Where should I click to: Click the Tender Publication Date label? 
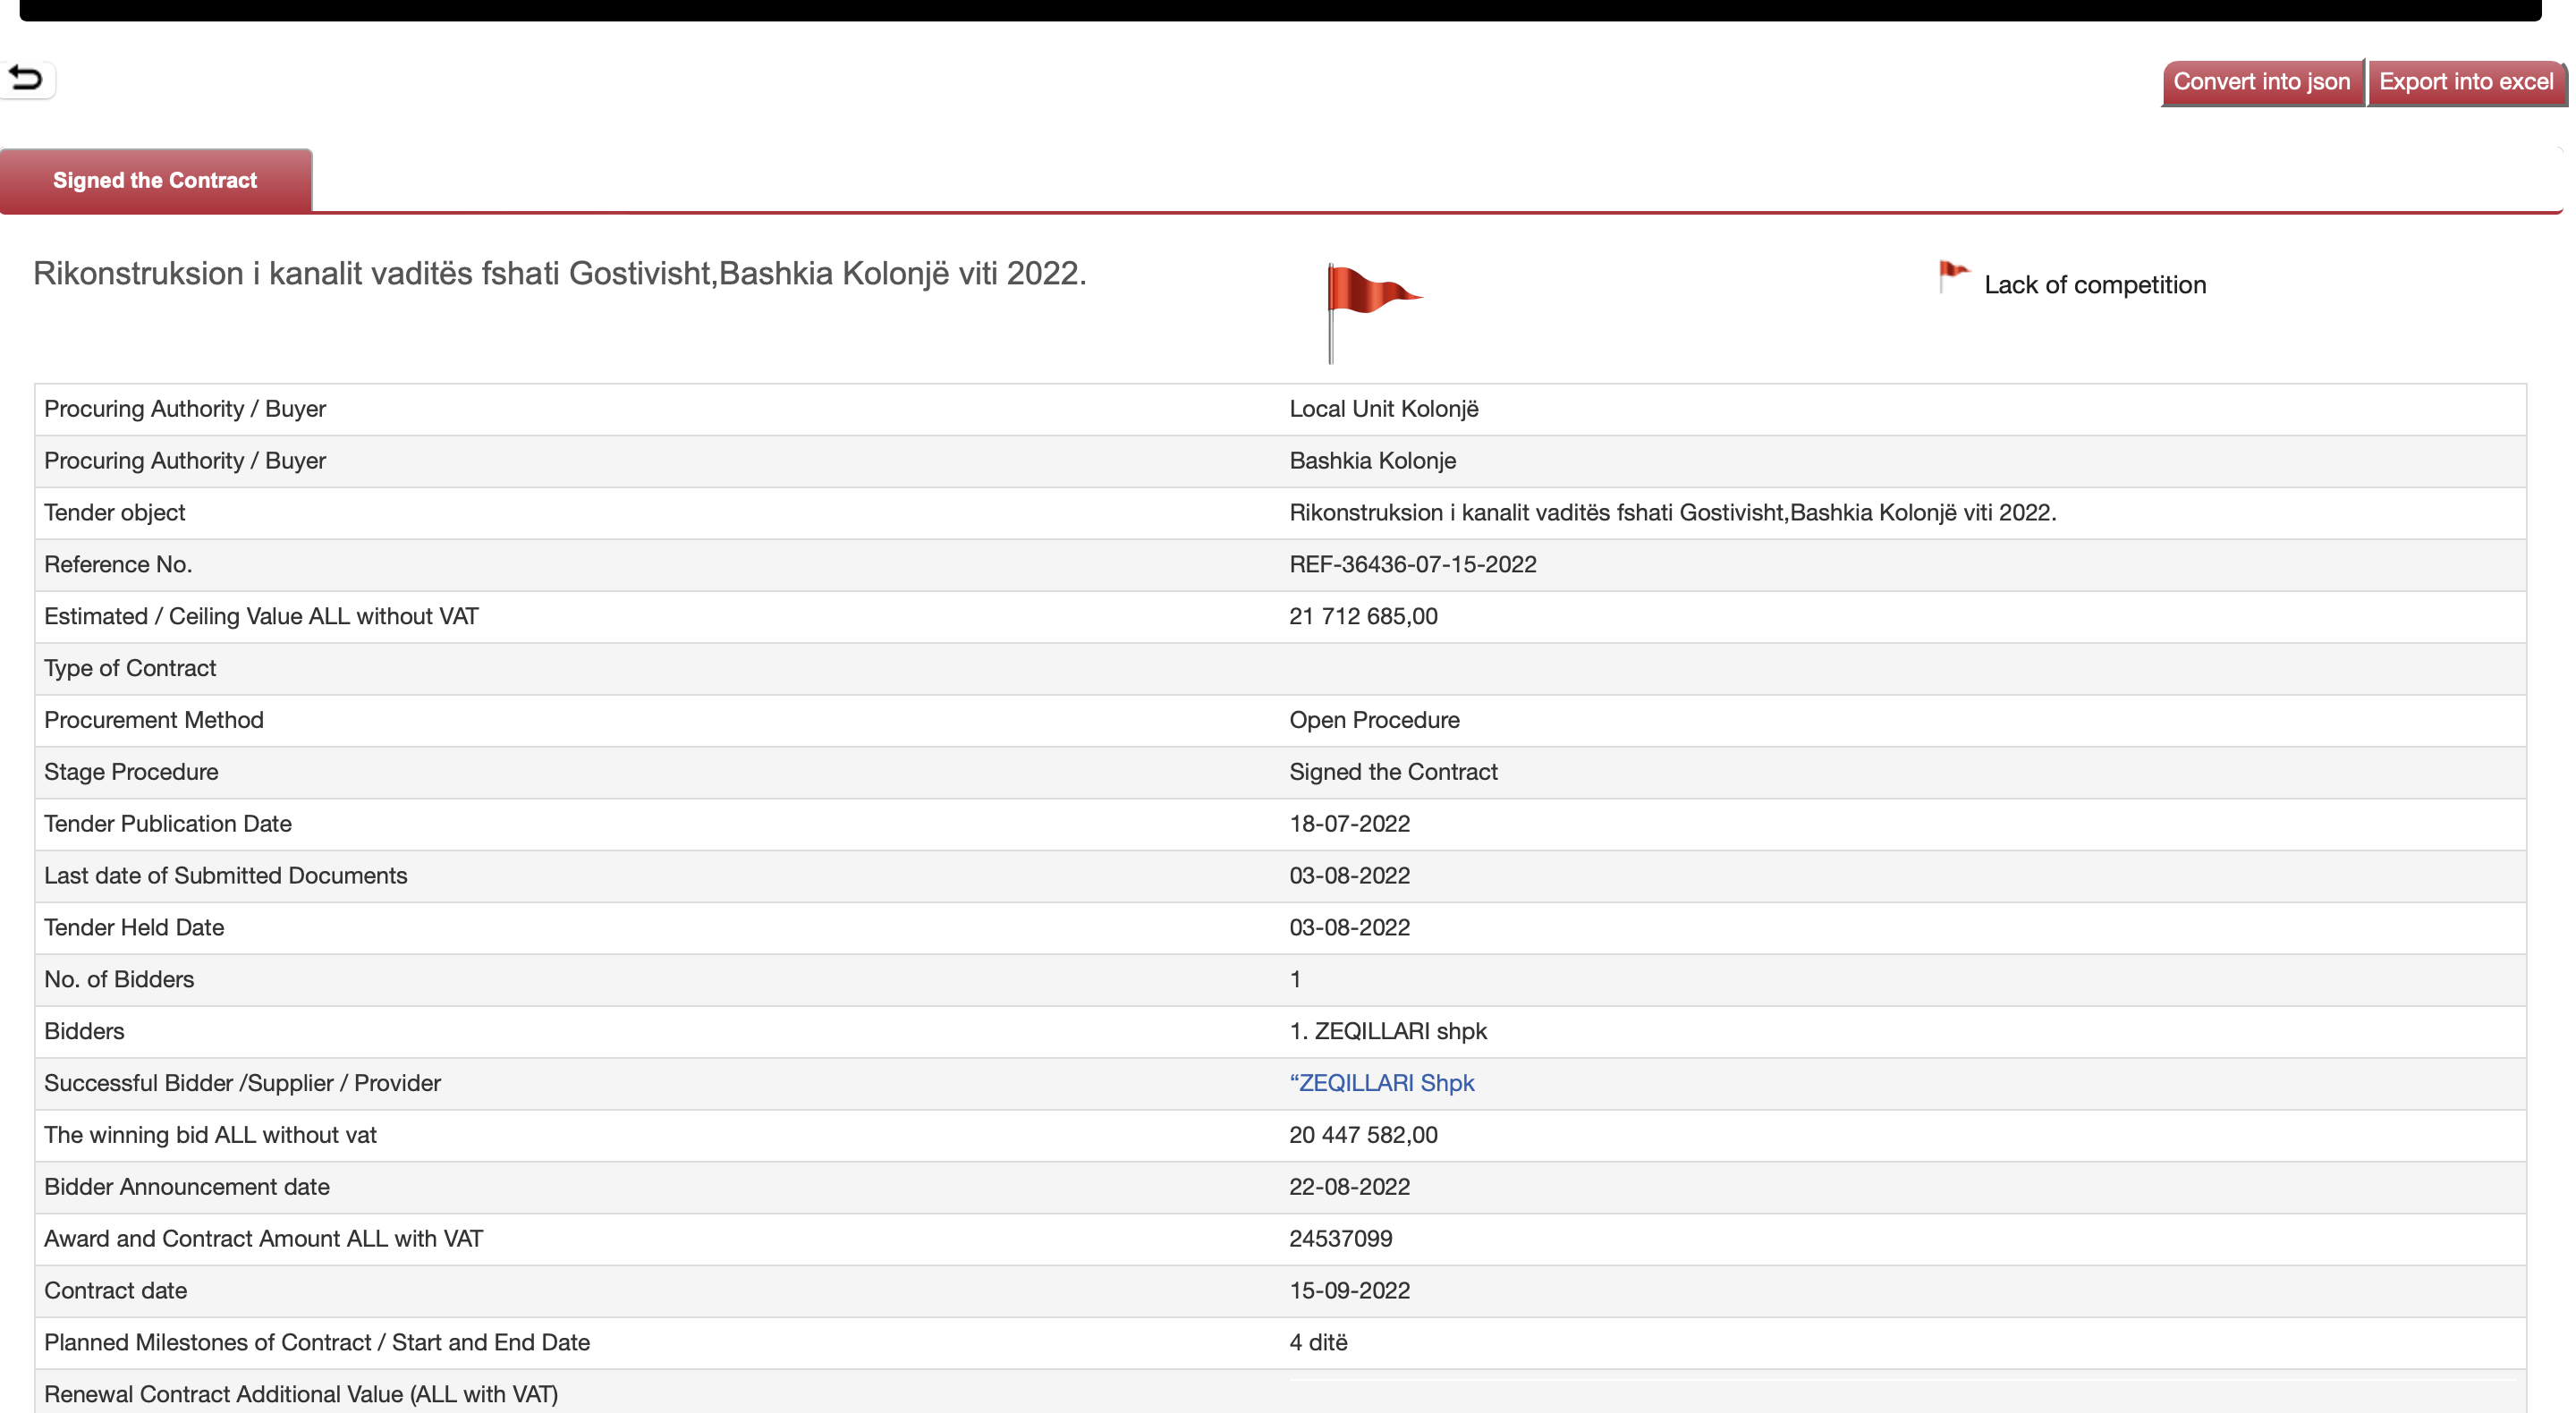pyautogui.click(x=168, y=824)
